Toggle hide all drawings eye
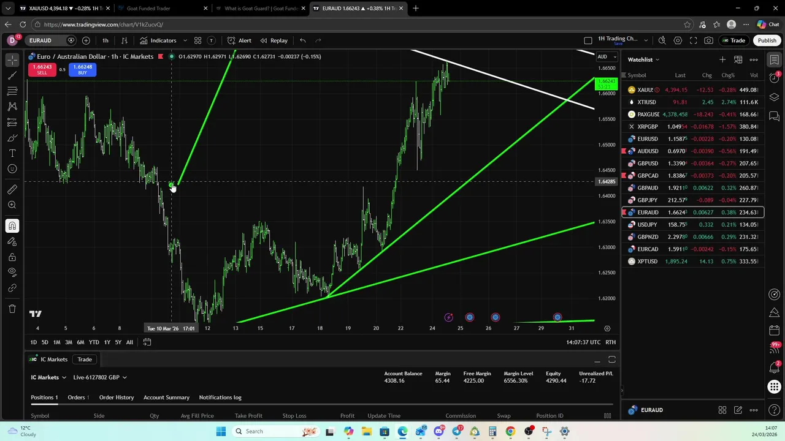 pyautogui.click(x=12, y=273)
